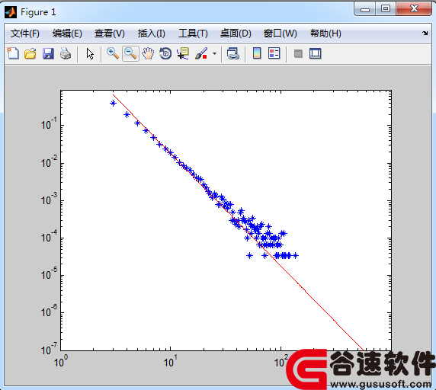Expand the brush color dropdown arrow
Image resolution: width=436 pixels, height=390 pixels.
pos(214,53)
